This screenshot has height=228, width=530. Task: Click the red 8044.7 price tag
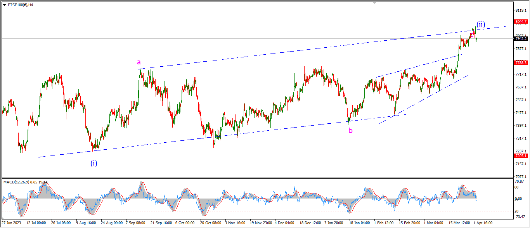pos(521,22)
